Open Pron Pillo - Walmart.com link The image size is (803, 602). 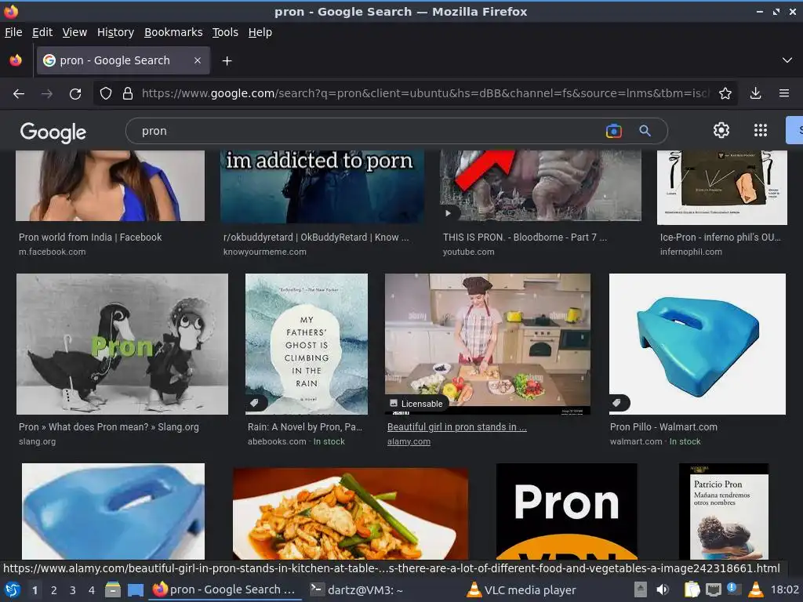click(663, 427)
